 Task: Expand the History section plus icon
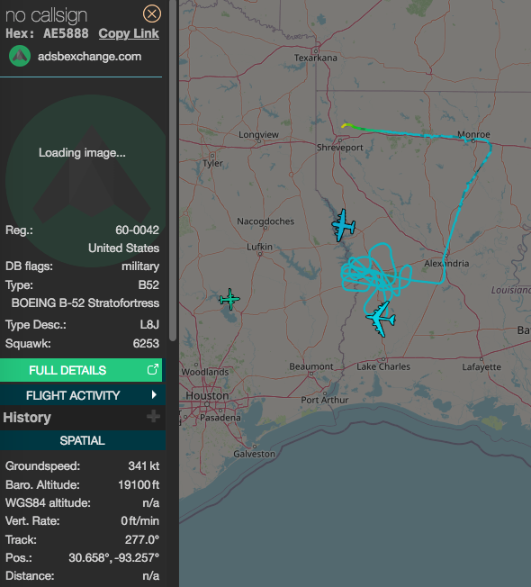153,416
